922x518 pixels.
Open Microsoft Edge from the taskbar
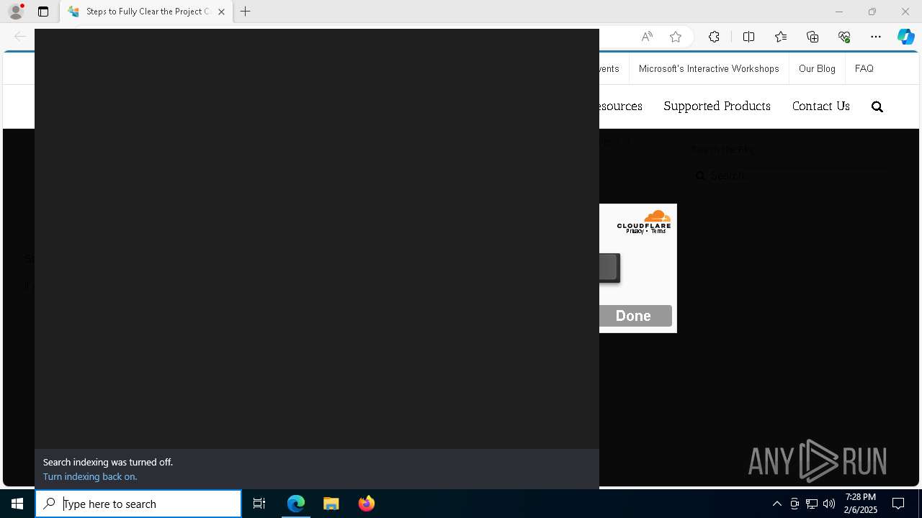(x=296, y=504)
